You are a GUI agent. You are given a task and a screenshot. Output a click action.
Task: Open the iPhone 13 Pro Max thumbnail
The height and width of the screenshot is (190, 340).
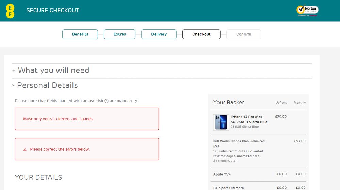click(221, 122)
